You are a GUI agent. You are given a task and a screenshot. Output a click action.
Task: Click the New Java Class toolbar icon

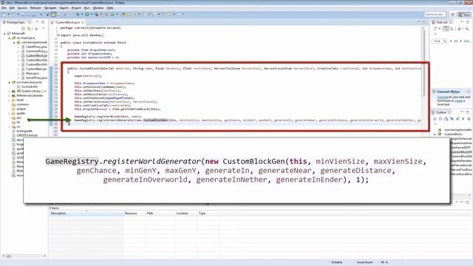pyautogui.click(x=112, y=14)
